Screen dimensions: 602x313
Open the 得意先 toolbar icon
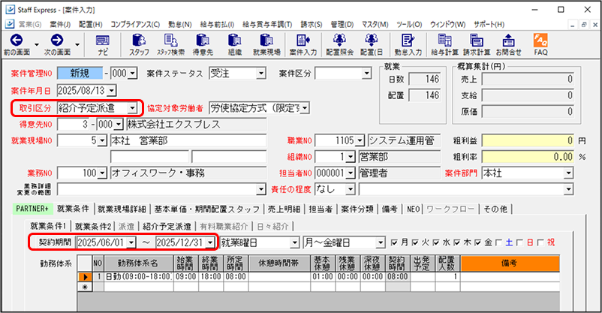(x=203, y=40)
